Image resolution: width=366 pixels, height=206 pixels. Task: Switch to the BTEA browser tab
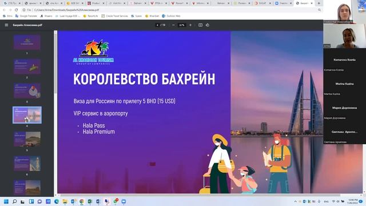(x=158, y=3)
